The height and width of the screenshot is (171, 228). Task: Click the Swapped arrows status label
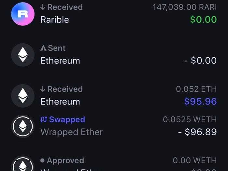(x=62, y=120)
